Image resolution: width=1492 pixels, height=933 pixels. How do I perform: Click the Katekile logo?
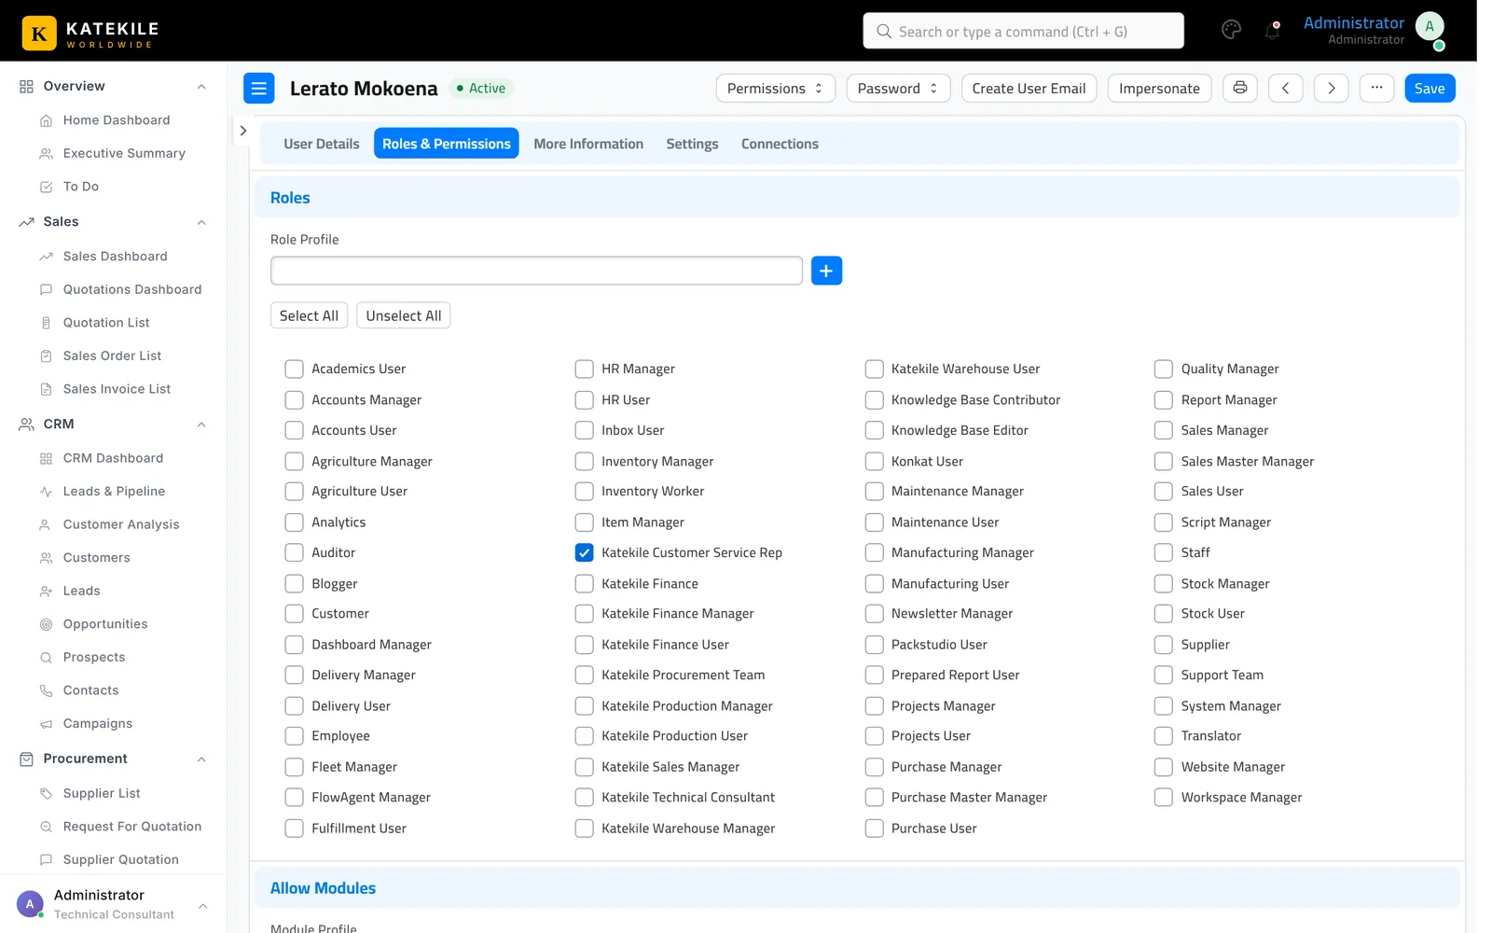point(90,34)
